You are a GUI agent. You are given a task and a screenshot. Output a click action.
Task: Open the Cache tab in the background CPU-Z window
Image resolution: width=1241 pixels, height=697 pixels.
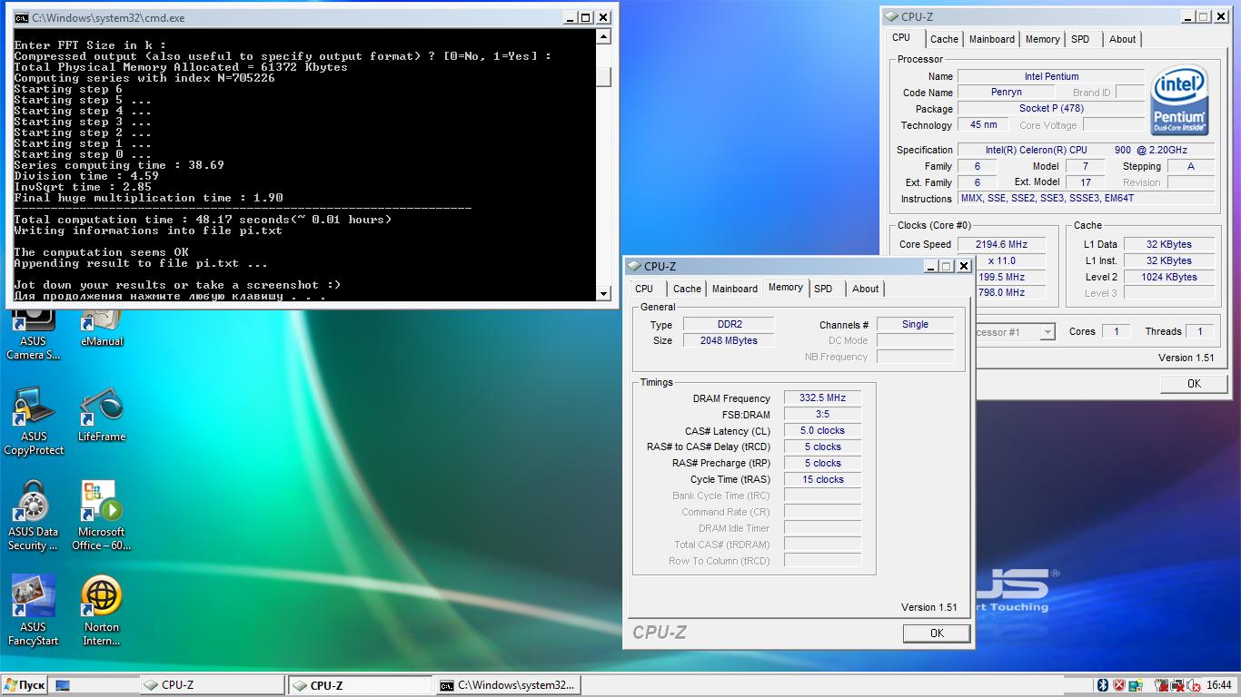tap(944, 39)
